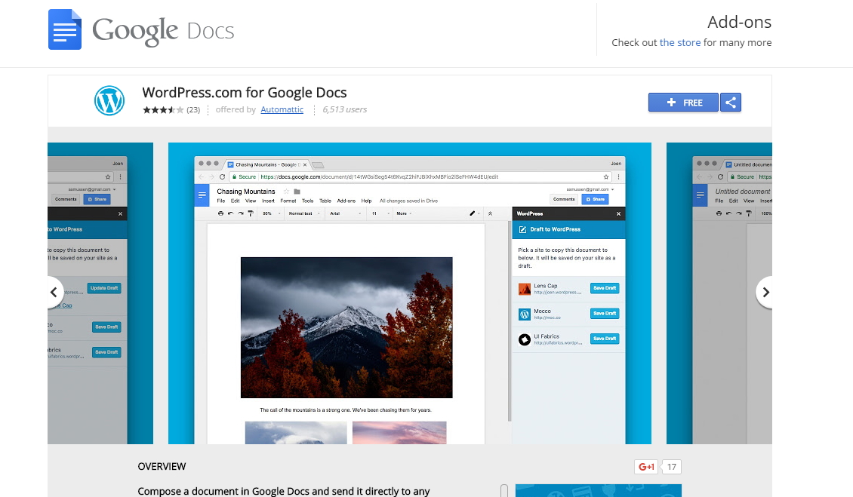The image size is (853, 497).
Task: Click browser back arrow in center screenshot
Action: [201, 176]
